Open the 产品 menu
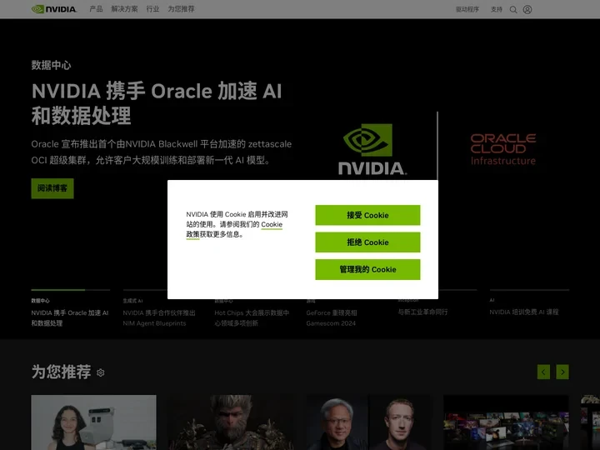This screenshot has height=450, width=600. pos(96,9)
